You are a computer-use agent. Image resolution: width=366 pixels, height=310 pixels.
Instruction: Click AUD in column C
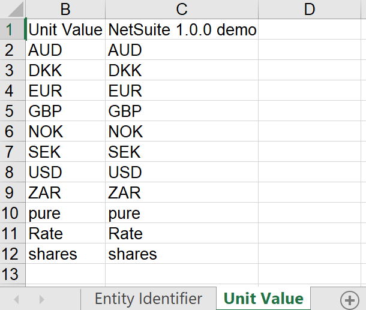click(182, 50)
